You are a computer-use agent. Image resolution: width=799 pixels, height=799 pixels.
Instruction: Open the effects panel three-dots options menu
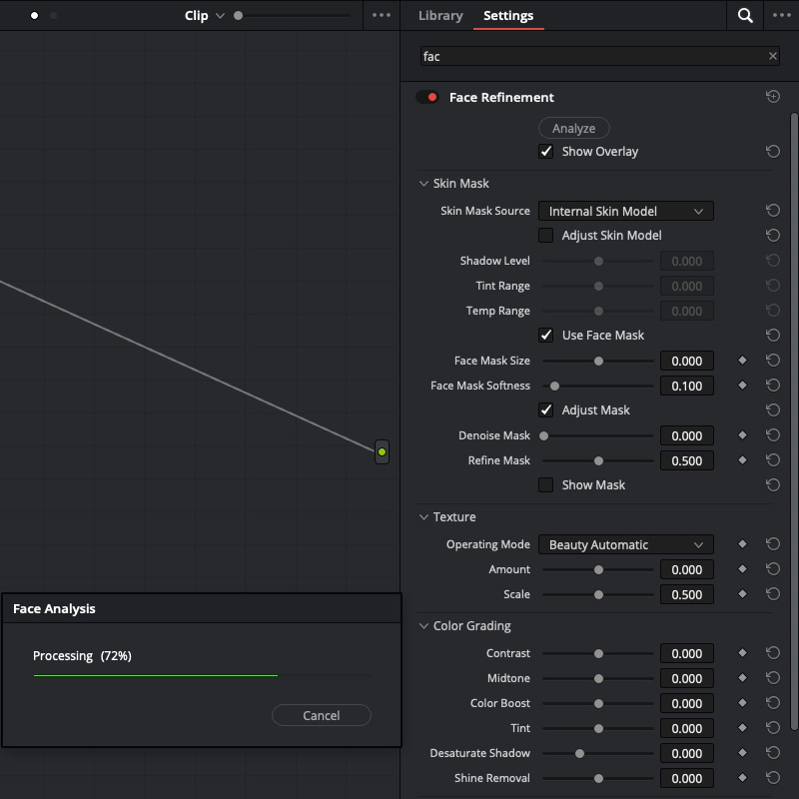(781, 15)
